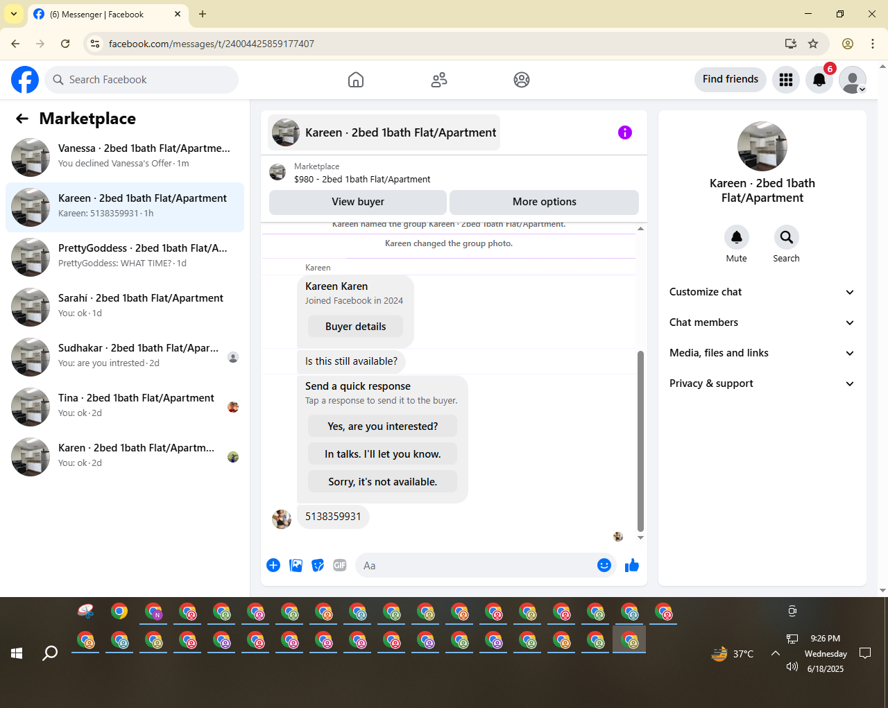Click the browser address bar URL
The image size is (888, 708).
click(212, 44)
